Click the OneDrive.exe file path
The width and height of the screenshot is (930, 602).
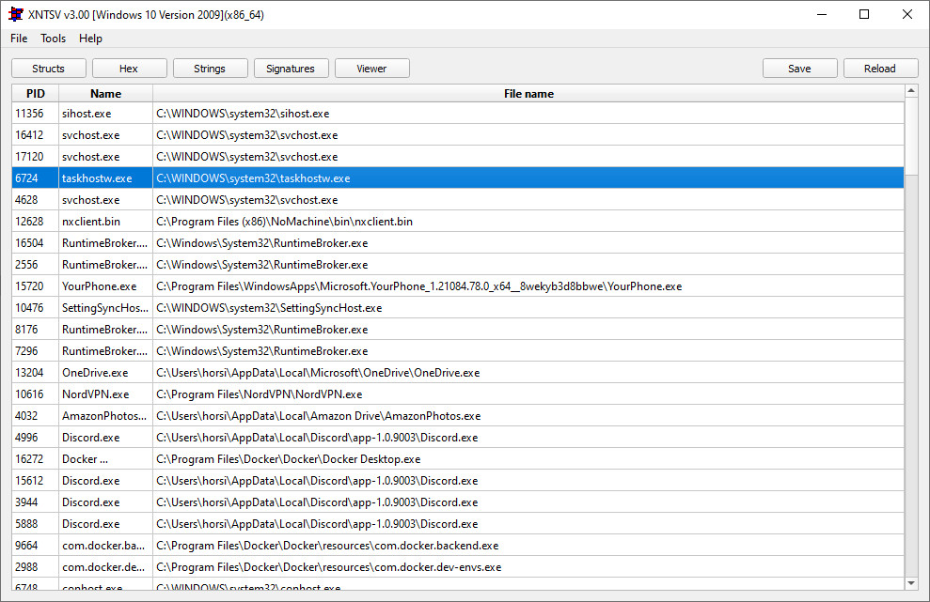pos(318,373)
